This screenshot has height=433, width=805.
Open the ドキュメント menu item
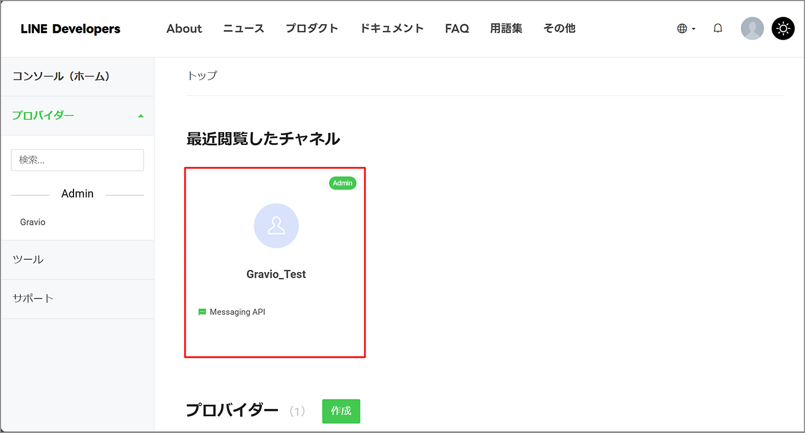coord(392,28)
